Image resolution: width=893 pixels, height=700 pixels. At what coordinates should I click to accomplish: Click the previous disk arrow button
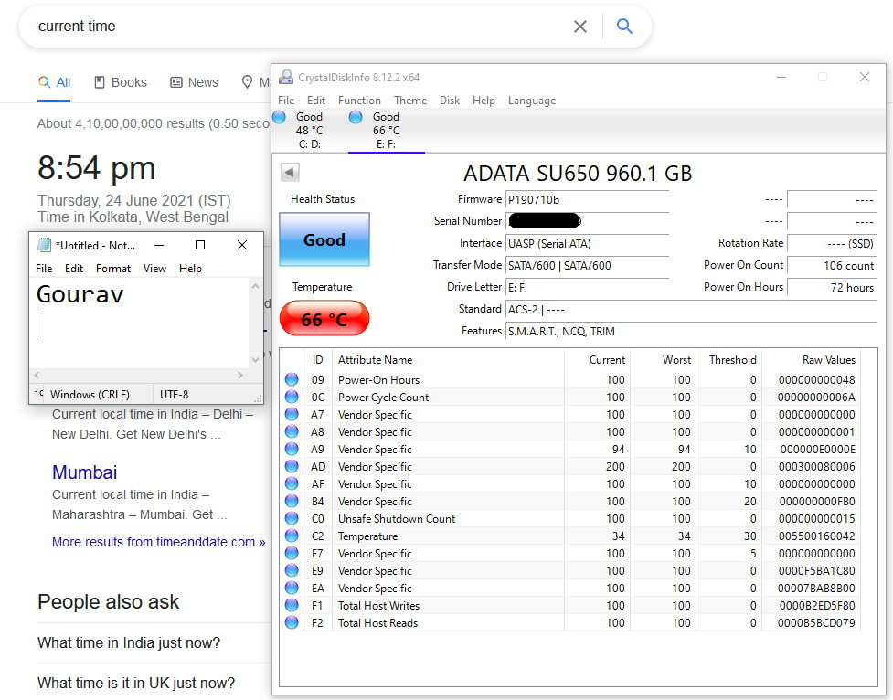coord(290,172)
